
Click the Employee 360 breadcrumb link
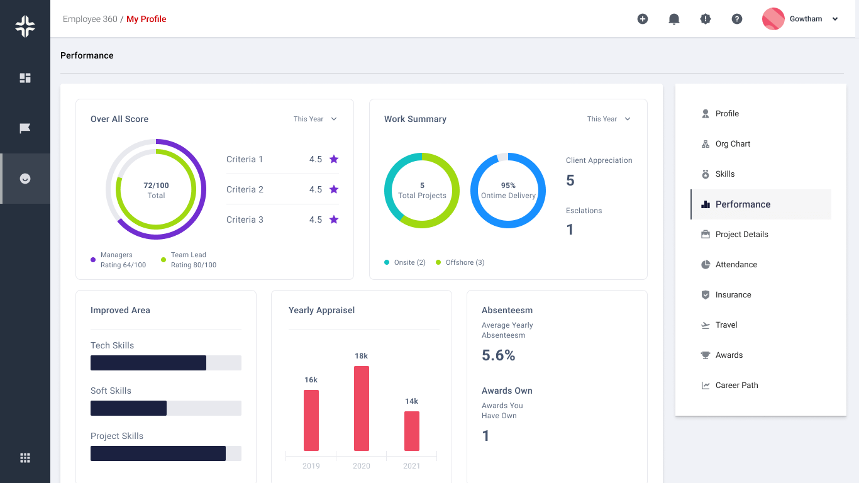pyautogui.click(x=90, y=19)
